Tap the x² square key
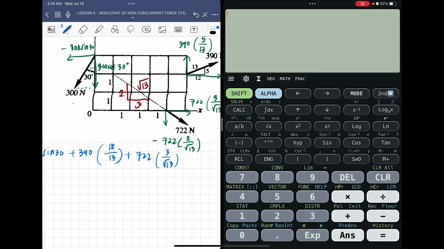 [x=298, y=126]
